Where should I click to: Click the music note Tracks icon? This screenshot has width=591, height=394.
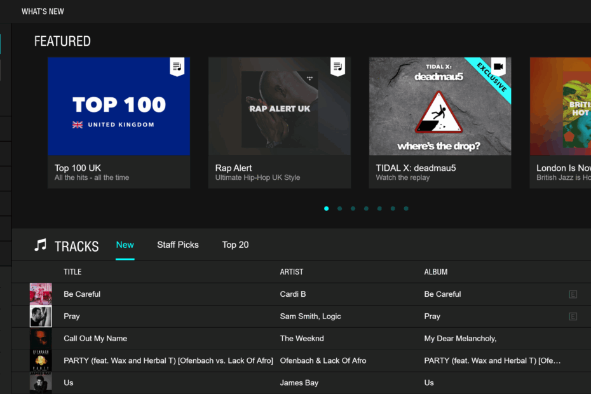40,245
